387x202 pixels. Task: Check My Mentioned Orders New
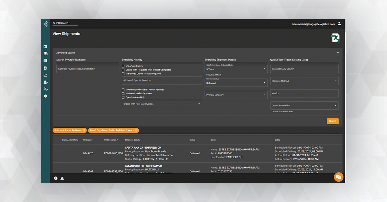point(123,94)
